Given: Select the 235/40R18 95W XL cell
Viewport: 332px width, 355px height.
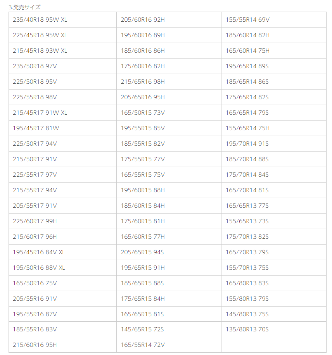Looking at the screenshot, I should (40, 20).
